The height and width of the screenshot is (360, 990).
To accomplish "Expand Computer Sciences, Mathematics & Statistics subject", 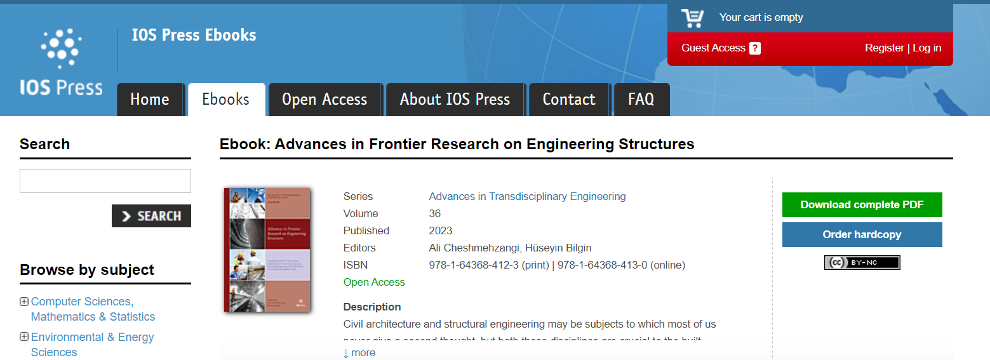I will pyautogui.click(x=24, y=302).
